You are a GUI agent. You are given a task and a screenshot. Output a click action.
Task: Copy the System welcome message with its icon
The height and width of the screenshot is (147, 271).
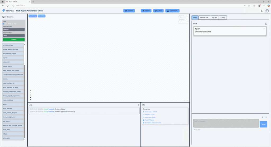264,29
